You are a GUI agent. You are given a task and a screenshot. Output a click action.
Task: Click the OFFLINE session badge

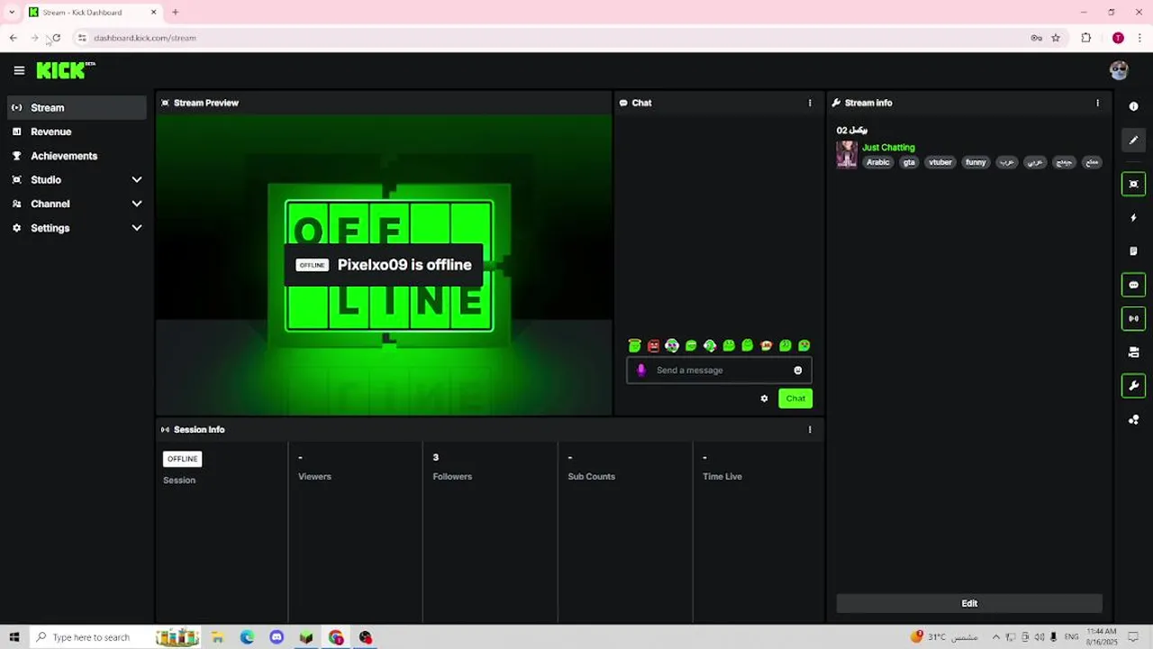(x=182, y=459)
